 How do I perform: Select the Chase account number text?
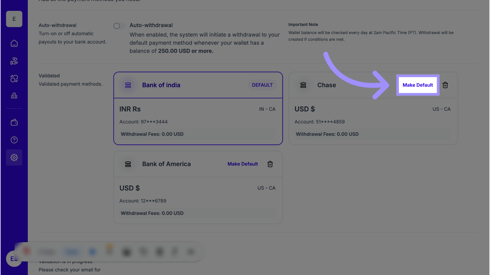(320, 122)
